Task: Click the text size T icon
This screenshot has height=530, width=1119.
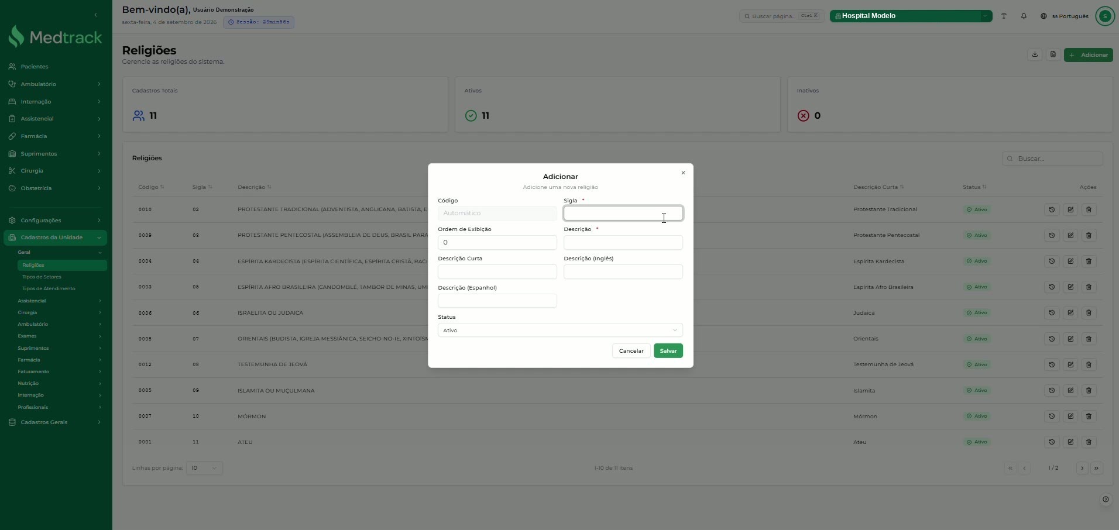Action: 1004,16
